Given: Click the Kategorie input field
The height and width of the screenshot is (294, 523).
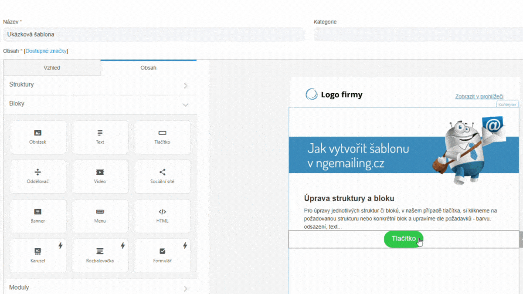Looking at the screenshot, I should click(418, 34).
